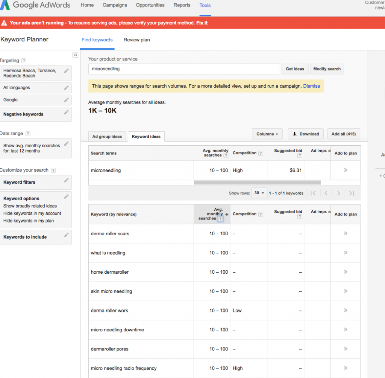This screenshot has width=385, height=378.
Task: Dismiss the search volume ranges notice
Action: (311, 86)
